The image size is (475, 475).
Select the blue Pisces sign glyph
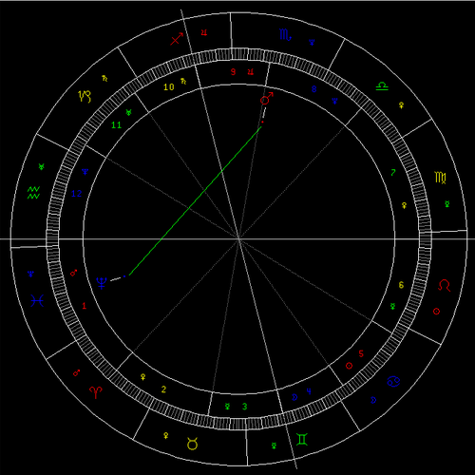pos(37,300)
